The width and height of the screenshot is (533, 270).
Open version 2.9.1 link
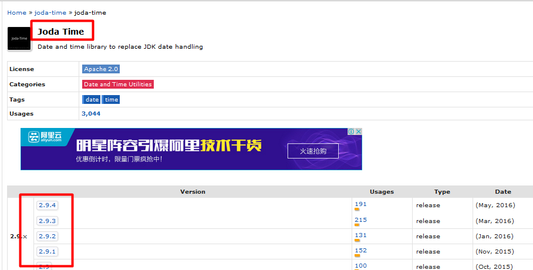tap(47, 251)
